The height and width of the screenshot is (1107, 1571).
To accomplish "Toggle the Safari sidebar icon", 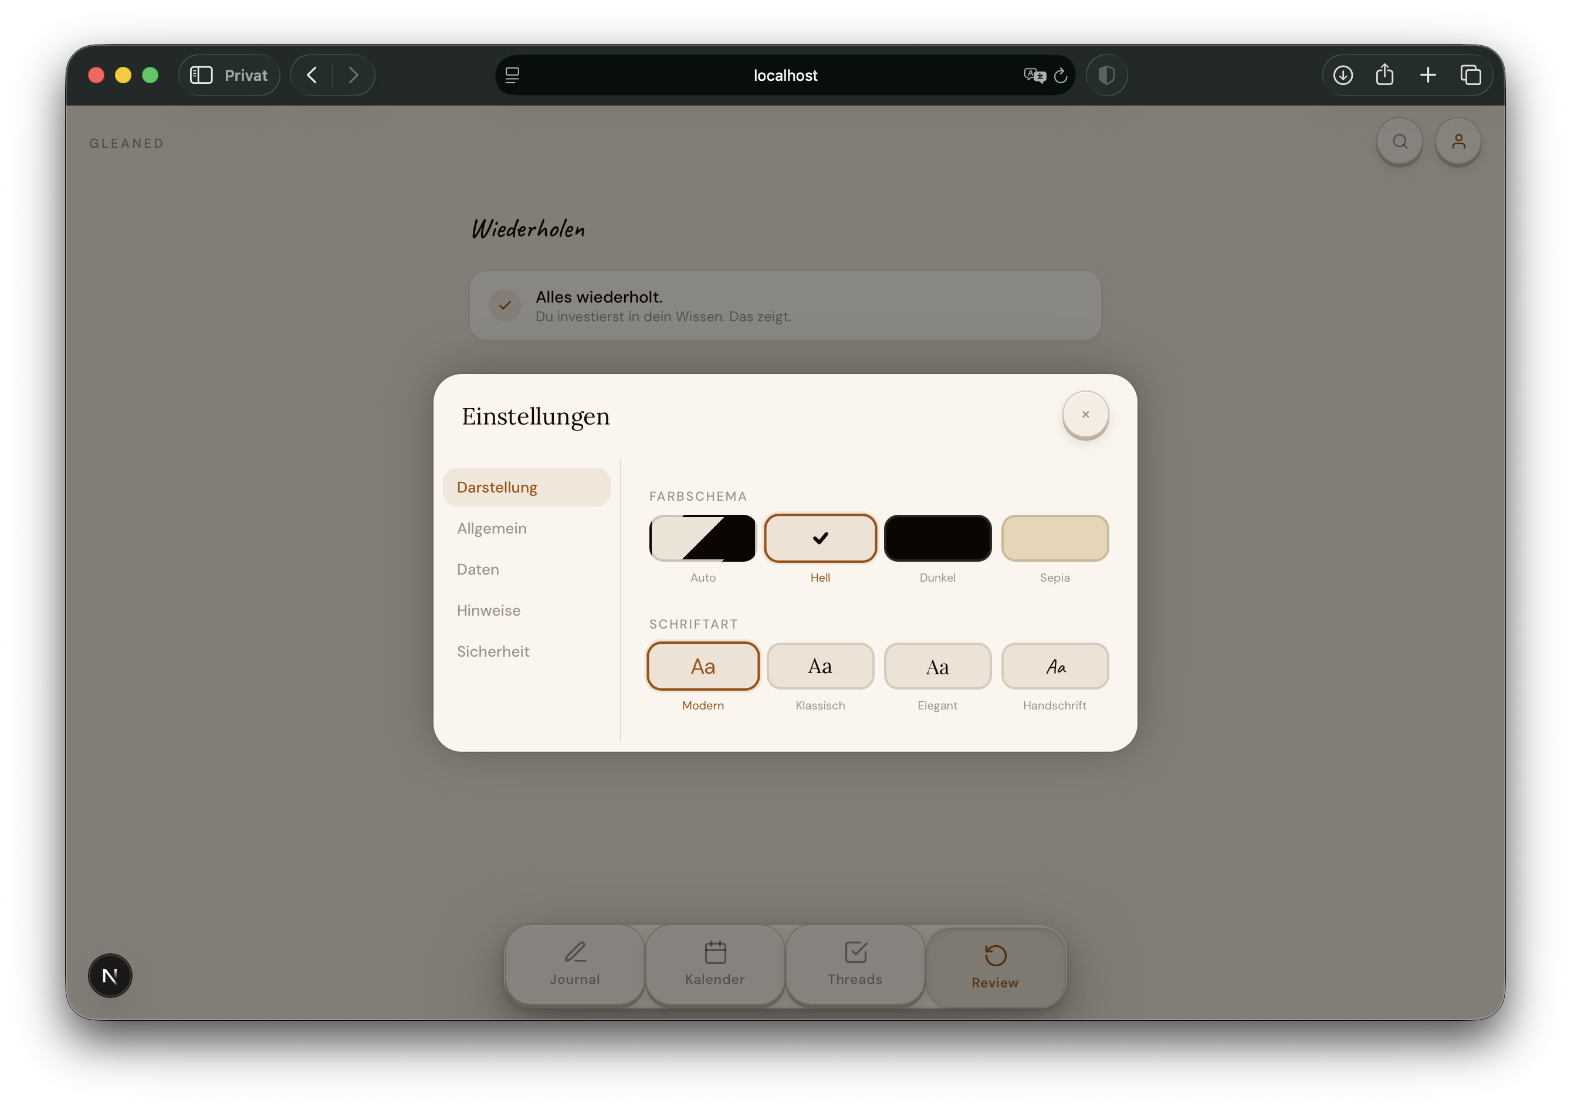I will pyautogui.click(x=201, y=75).
